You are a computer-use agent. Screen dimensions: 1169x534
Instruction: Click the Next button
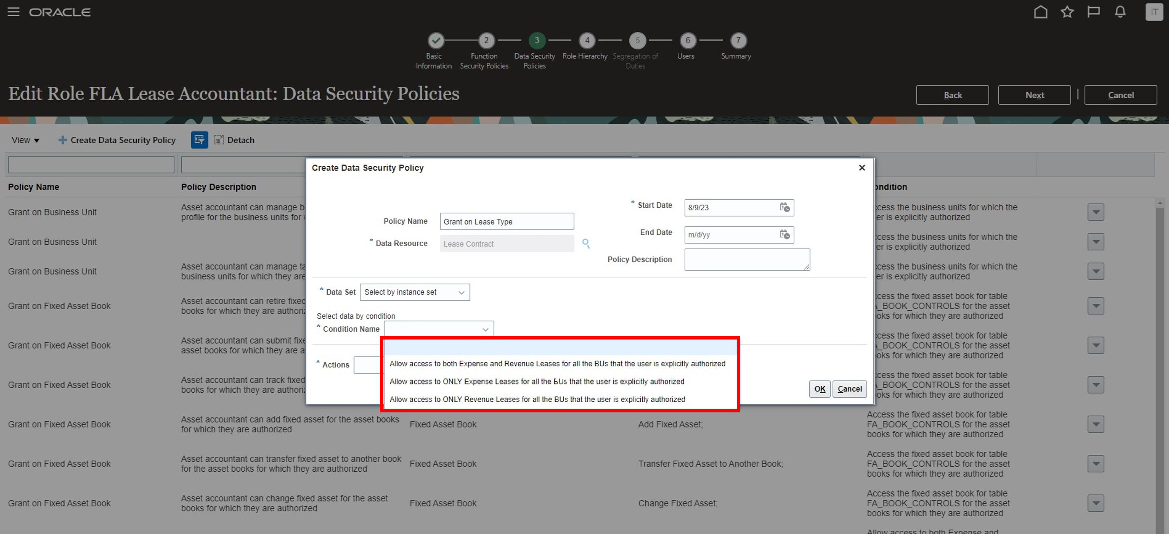1034,95
